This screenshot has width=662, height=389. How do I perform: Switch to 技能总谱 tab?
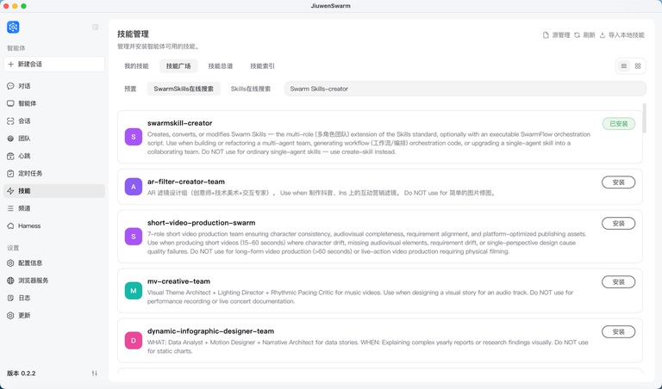tap(221, 65)
